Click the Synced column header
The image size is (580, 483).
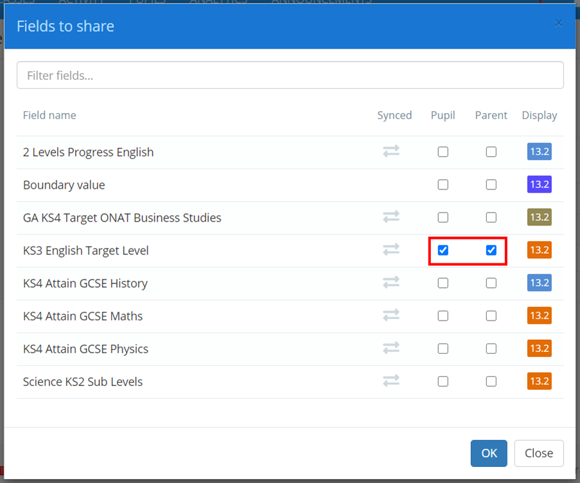click(x=394, y=115)
